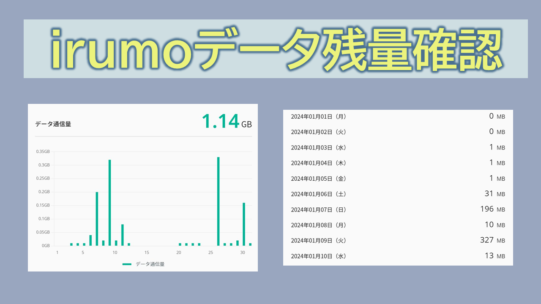Click the 0.25GB y-axis label
This screenshot has height=304, width=541.
pos(43,178)
